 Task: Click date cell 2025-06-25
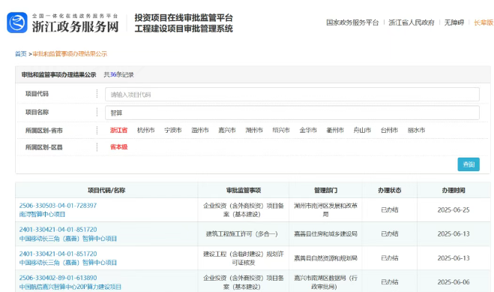click(x=454, y=210)
